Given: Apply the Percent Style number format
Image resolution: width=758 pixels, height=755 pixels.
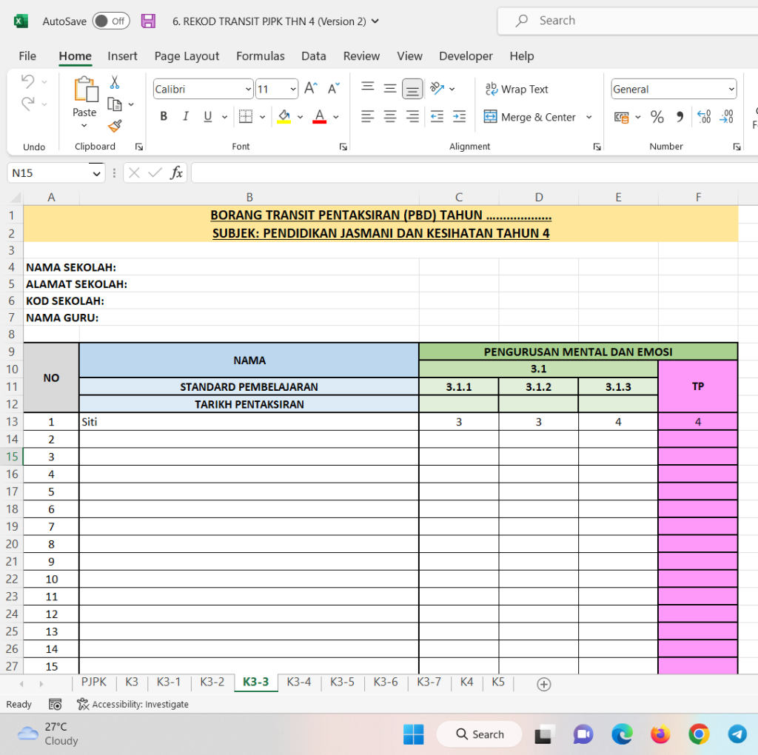Looking at the screenshot, I should 656,117.
